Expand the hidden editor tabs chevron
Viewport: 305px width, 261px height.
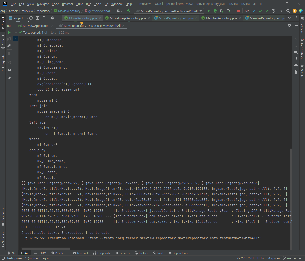pos(289,18)
